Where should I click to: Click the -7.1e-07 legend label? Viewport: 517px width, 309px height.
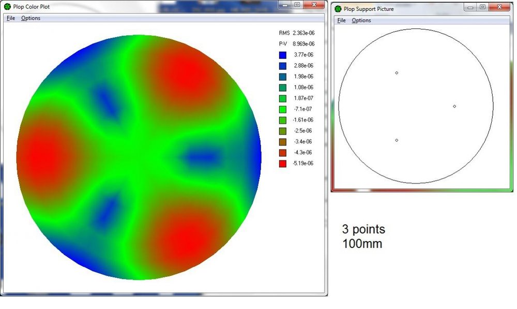pyautogui.click(x=303, y=109)
